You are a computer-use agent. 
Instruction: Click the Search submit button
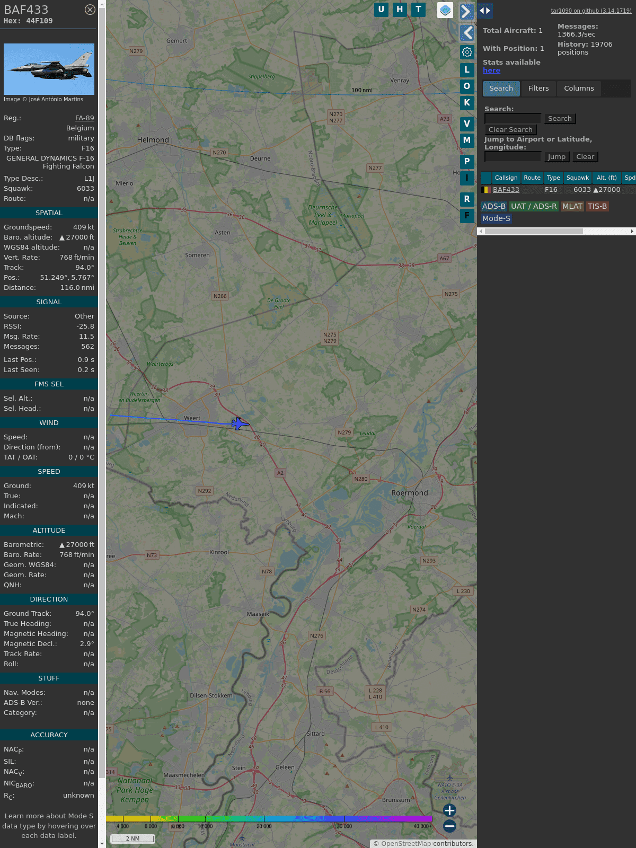coord(560,119)
